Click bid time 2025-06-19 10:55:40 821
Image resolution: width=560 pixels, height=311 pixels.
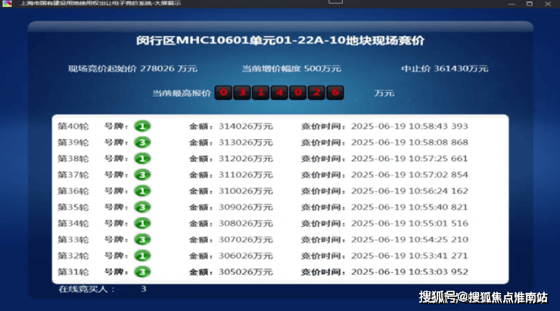point(409,207)
